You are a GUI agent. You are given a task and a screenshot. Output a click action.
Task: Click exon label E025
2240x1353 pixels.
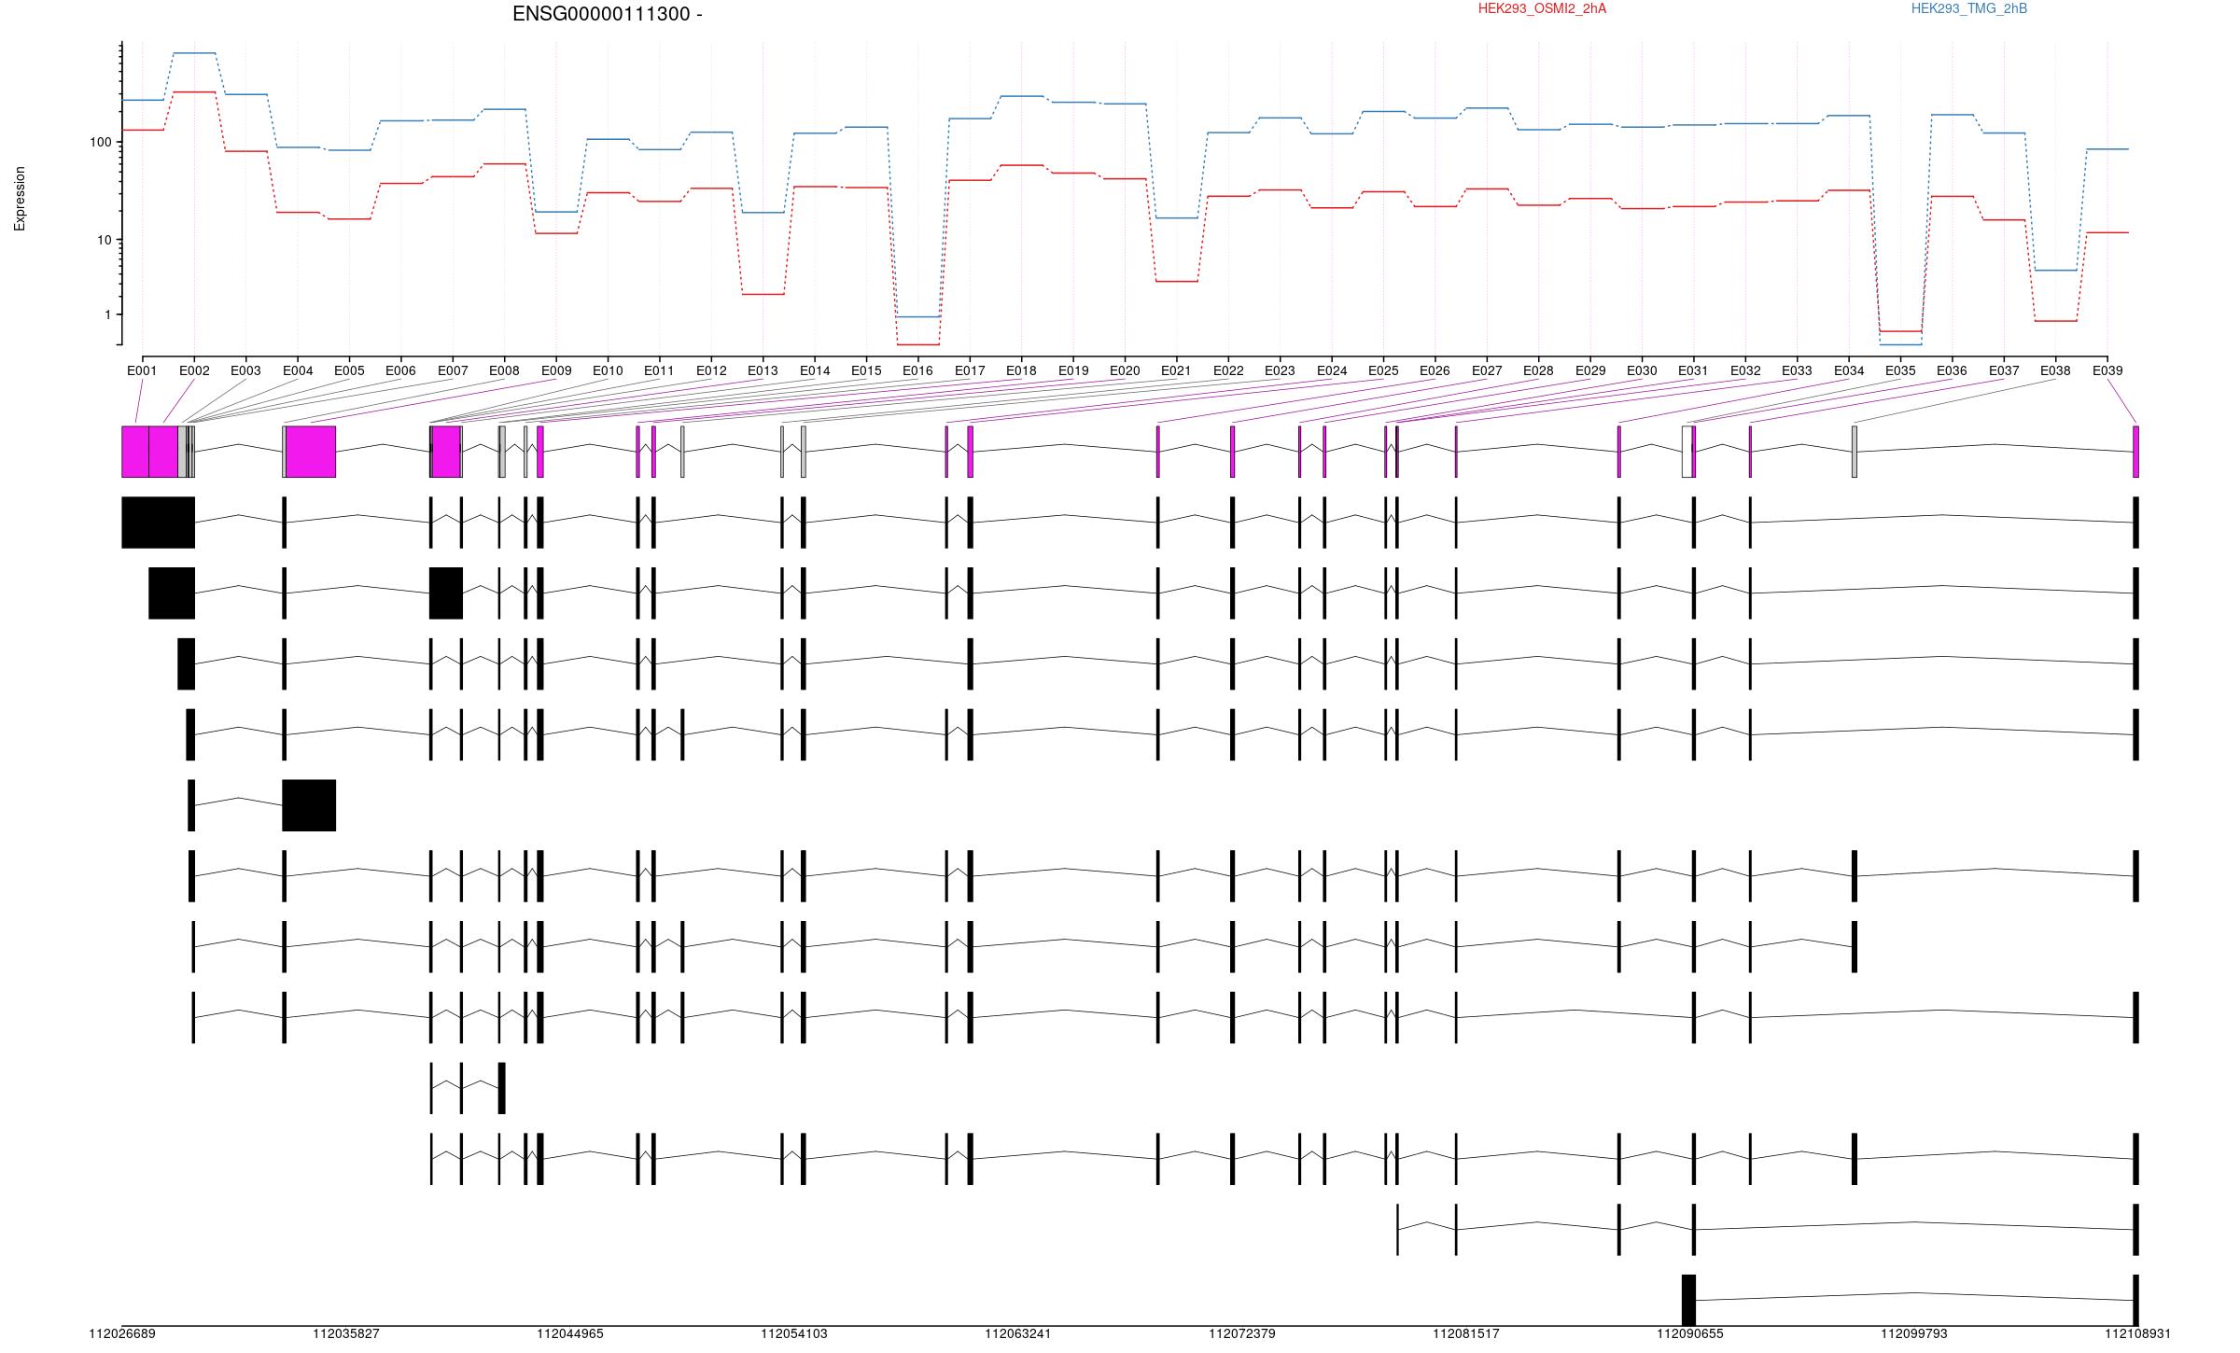(1383, 370)
